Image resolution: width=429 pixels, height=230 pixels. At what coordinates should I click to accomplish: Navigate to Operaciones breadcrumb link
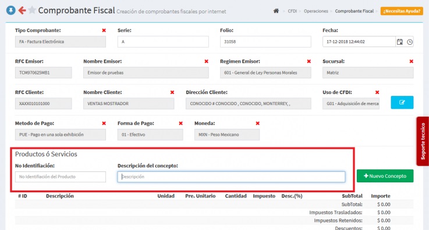click(x=315, y=11)
